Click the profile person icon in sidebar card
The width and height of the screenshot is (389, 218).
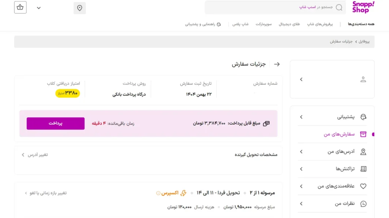click(364, 79)
